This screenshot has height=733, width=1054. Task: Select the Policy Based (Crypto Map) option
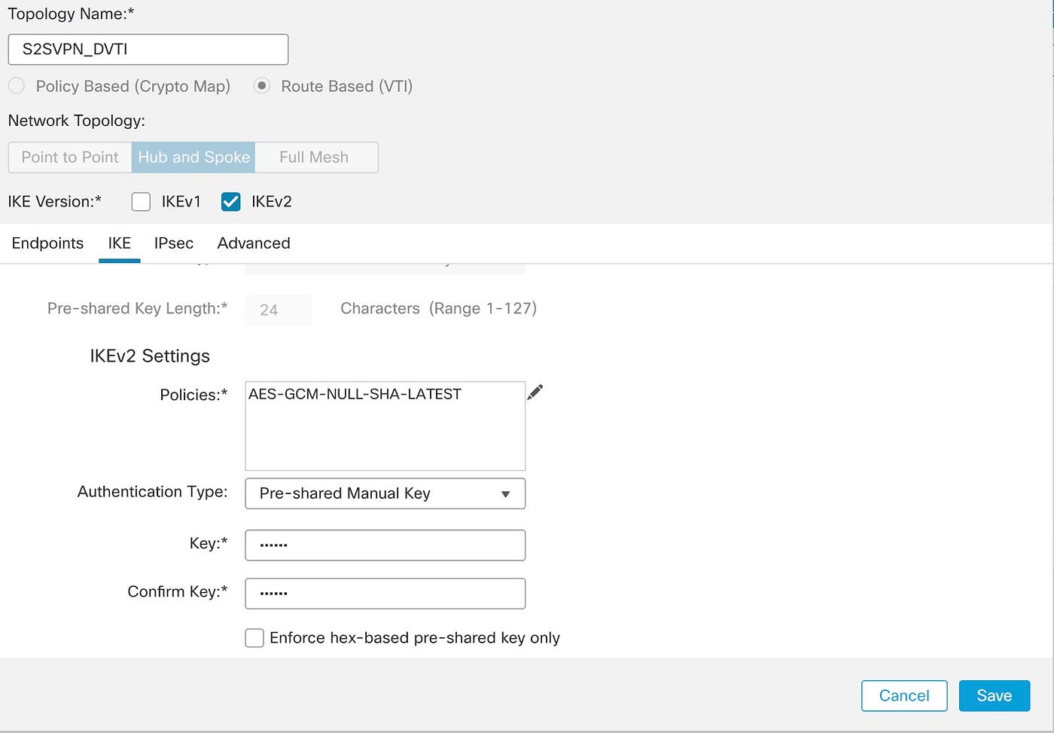coord(17,86)
